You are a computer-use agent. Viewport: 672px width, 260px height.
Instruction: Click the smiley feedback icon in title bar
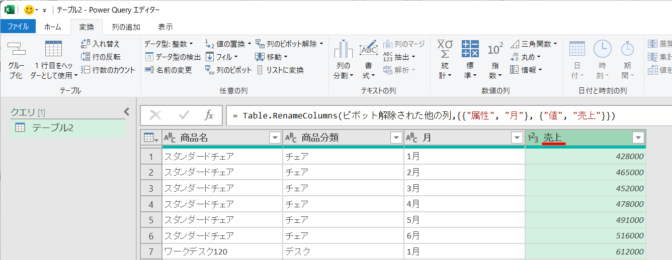pos(29,10)
